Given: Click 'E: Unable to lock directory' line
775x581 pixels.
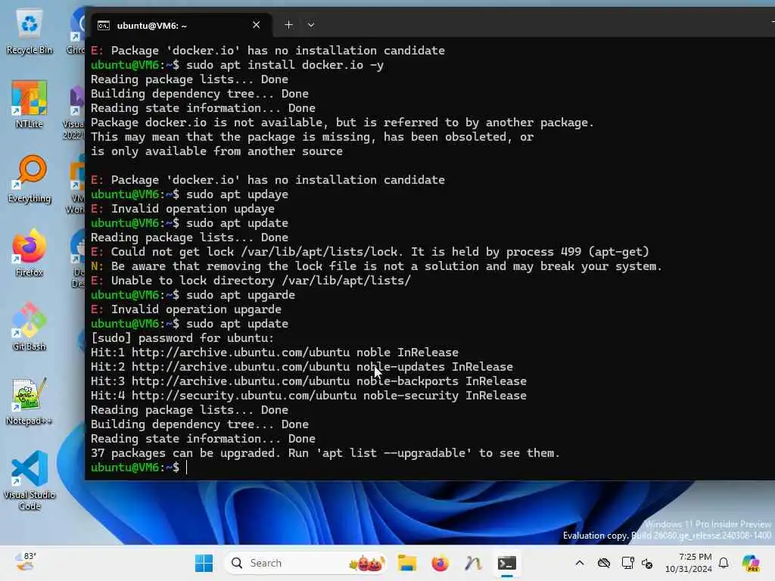Looking at the screenshot, I should coord(251,280).
